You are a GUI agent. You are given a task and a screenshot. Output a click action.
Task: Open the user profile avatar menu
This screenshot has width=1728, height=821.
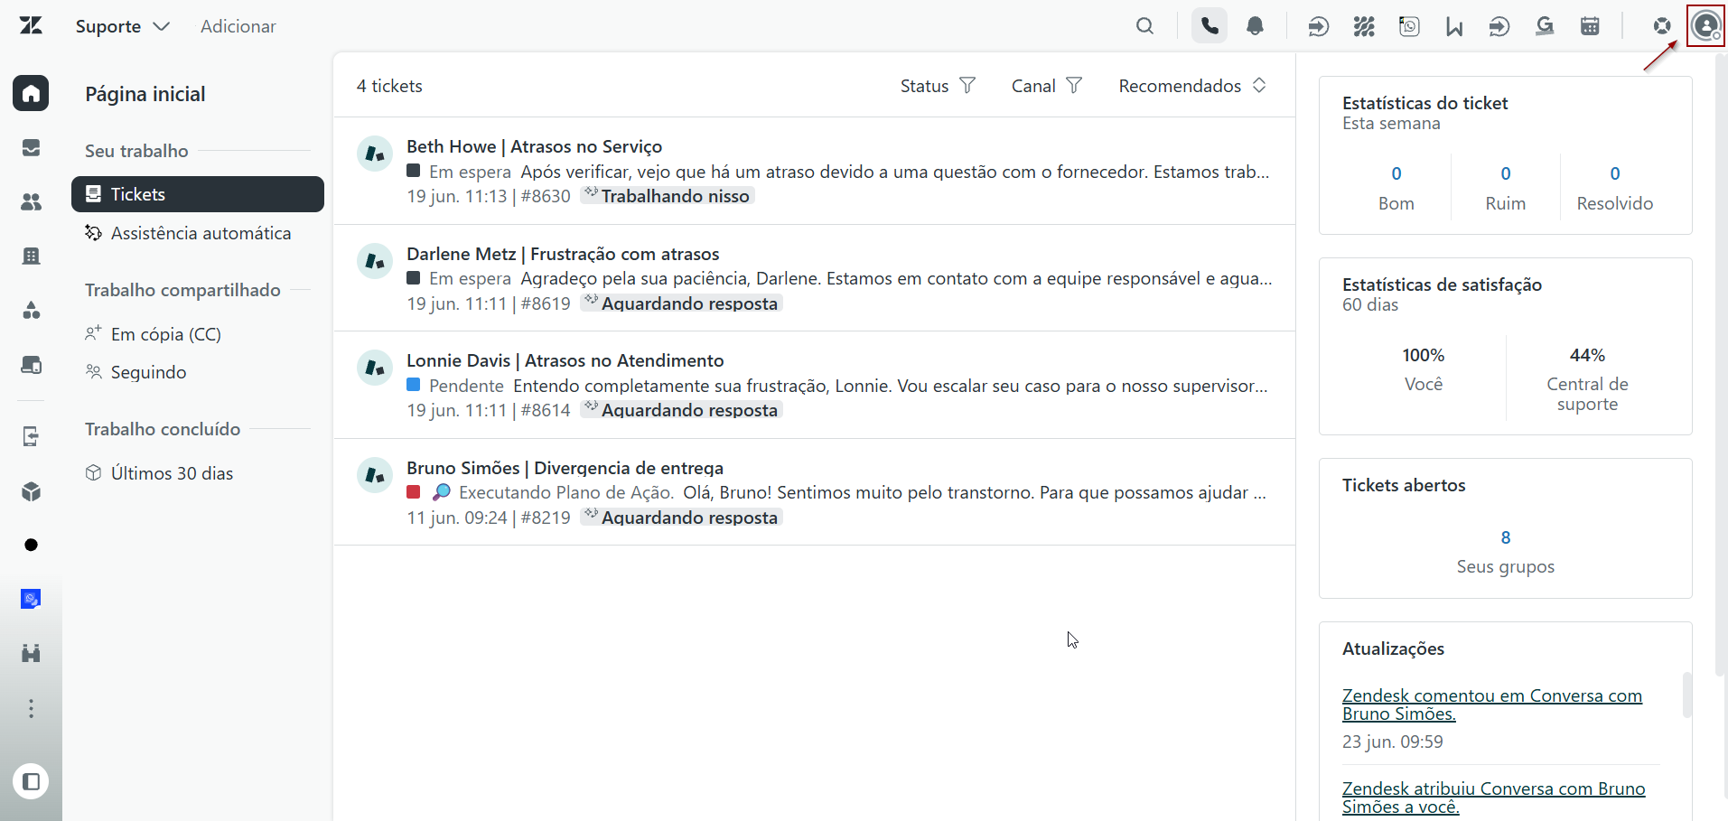[x=1705, y=26]
